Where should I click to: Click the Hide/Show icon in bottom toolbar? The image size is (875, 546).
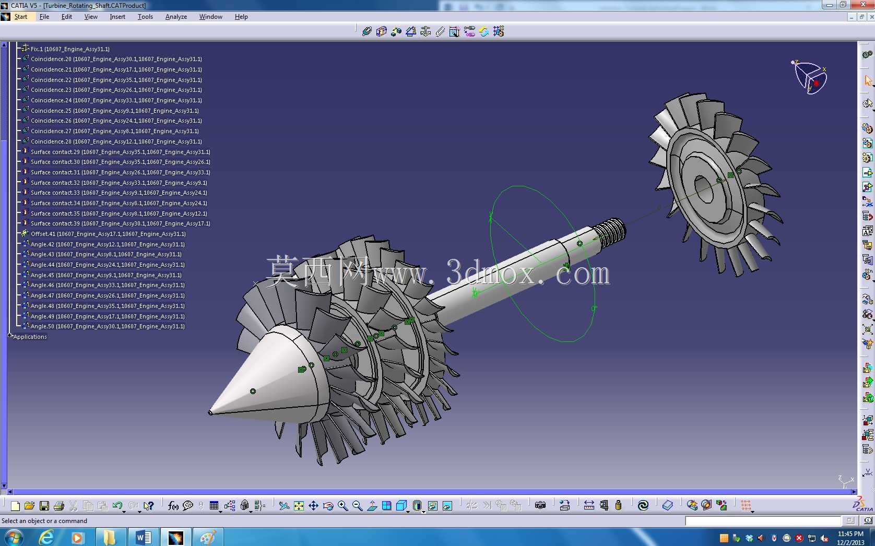(433, 505)
